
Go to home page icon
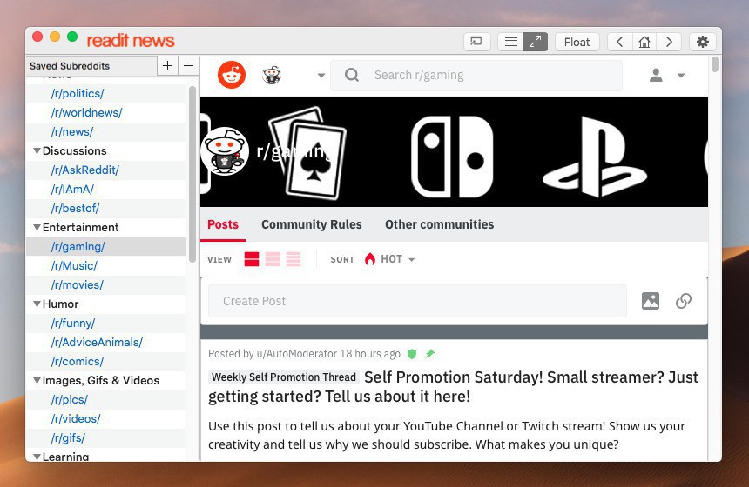(644, 42)
